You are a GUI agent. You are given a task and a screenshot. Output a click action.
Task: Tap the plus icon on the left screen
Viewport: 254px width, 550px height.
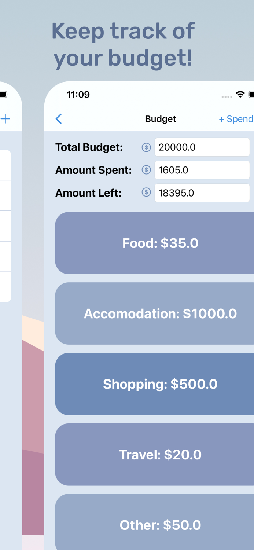pos(5,118)
